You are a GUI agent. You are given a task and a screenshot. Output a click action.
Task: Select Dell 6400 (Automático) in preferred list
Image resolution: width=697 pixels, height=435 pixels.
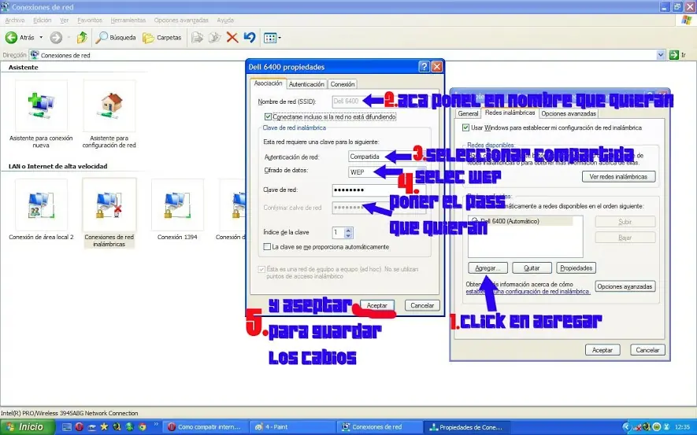click(520, 221)
